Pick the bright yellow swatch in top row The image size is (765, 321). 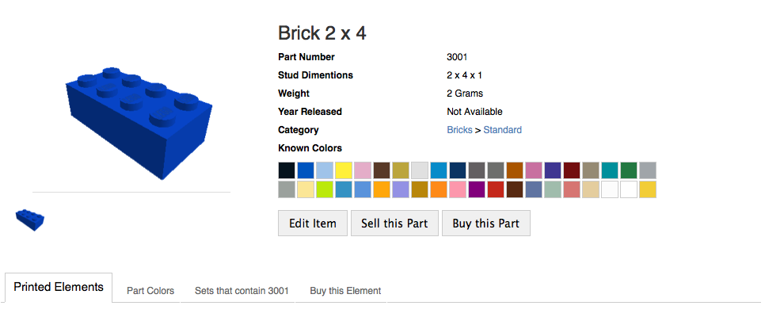click(x=344, y=170)
